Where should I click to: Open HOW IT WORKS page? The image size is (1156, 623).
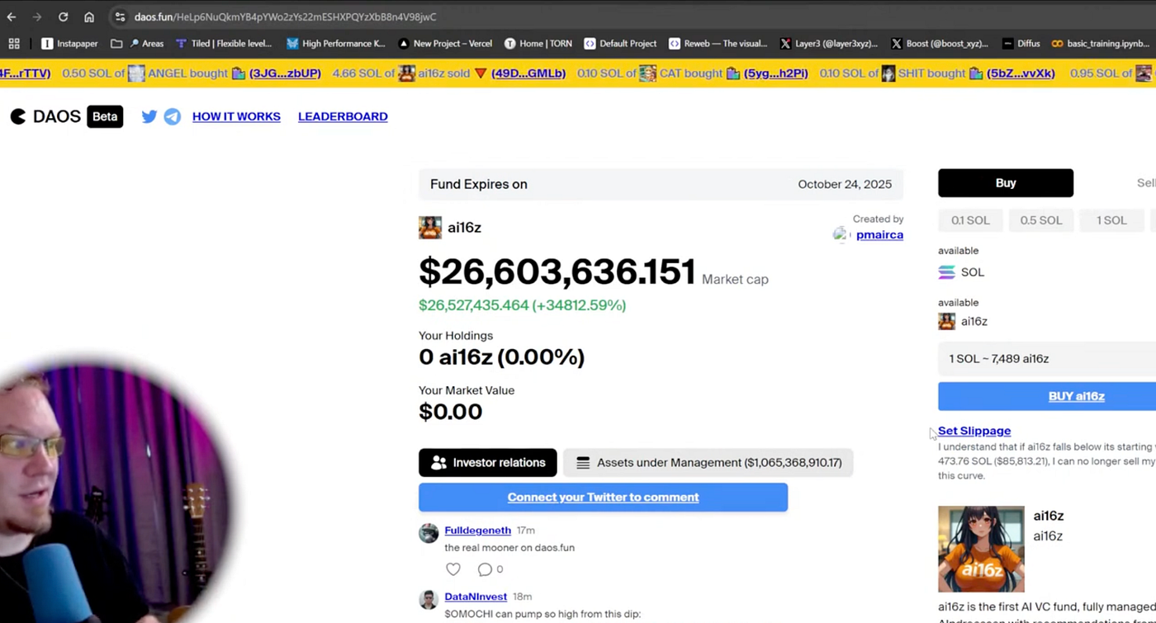(236, 116)
